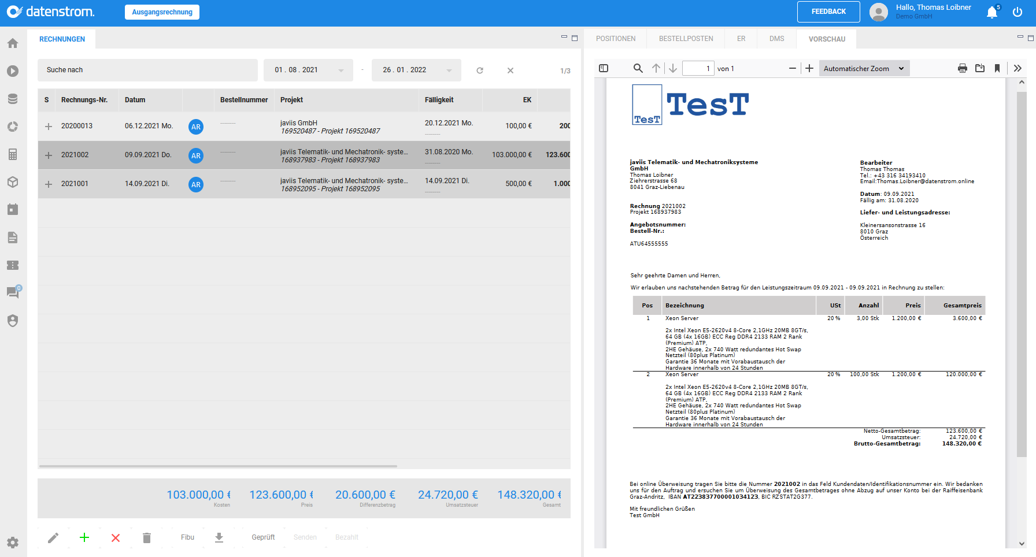Toggle the PDF viewer sidebar panel
Image resolution: width=1036 pixels, height=557 pixels.
click(603, 68)
